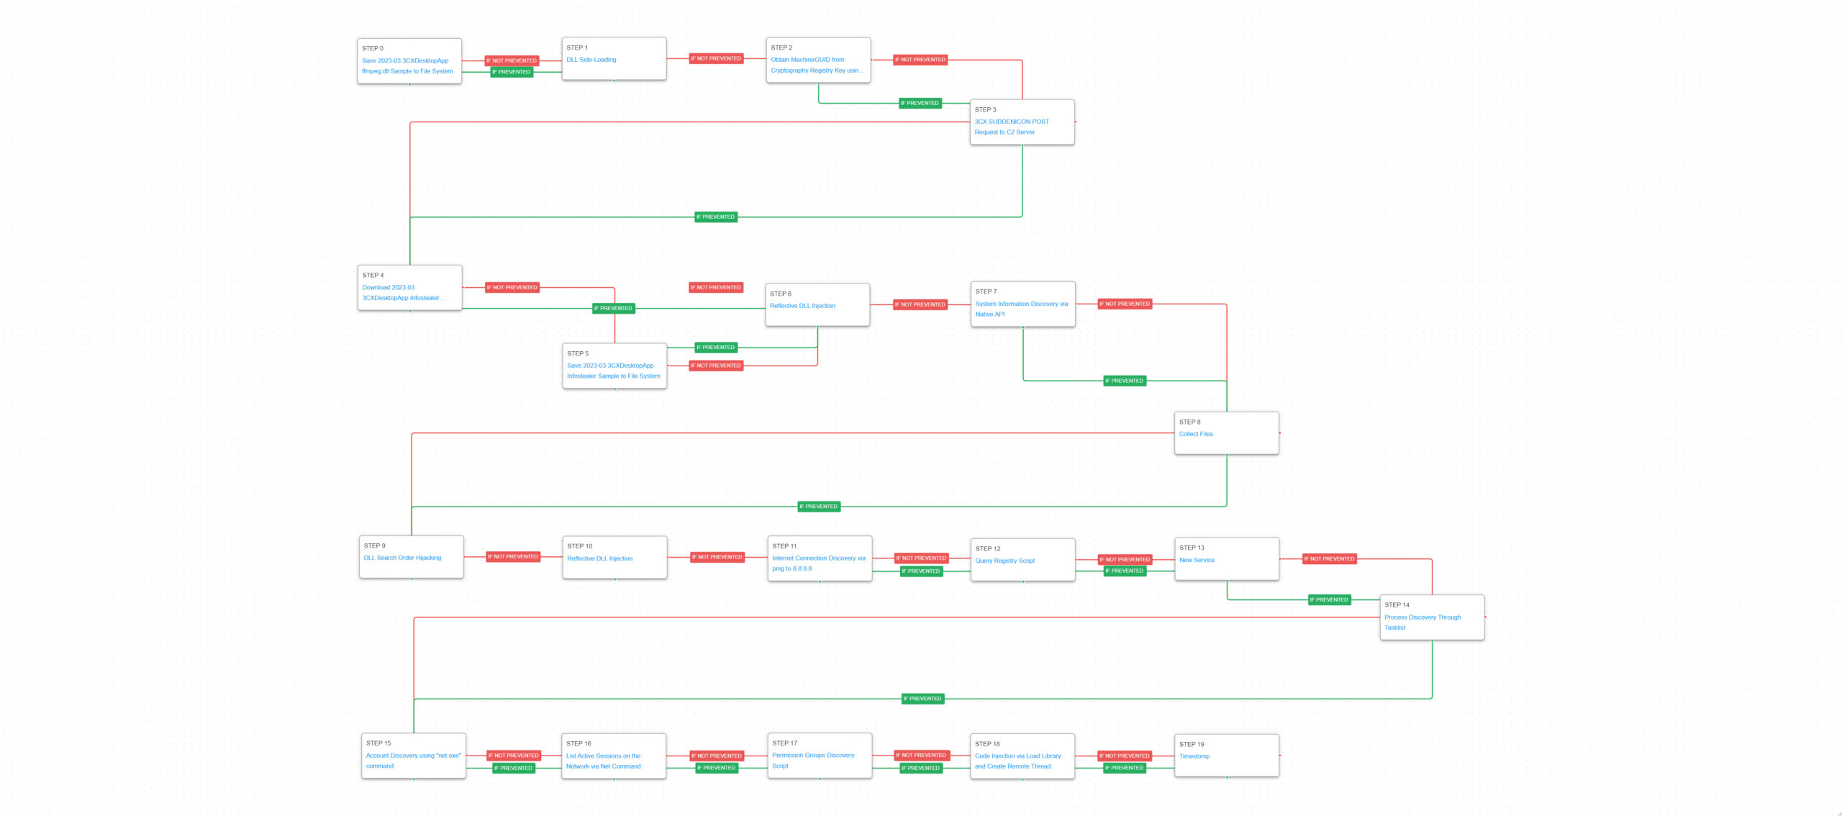
Task: Click Process Discovery Through Tasklist link
Action: point(1422,617)
